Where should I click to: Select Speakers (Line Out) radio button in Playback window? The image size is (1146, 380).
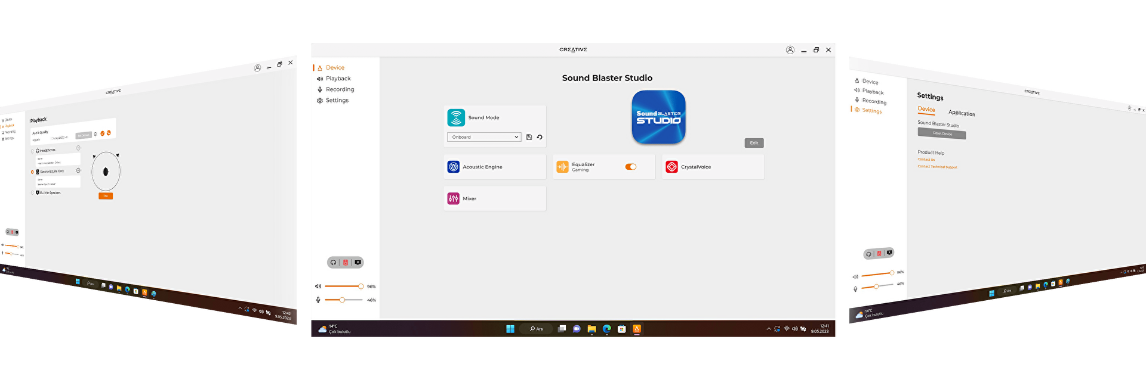click(32, 172)
